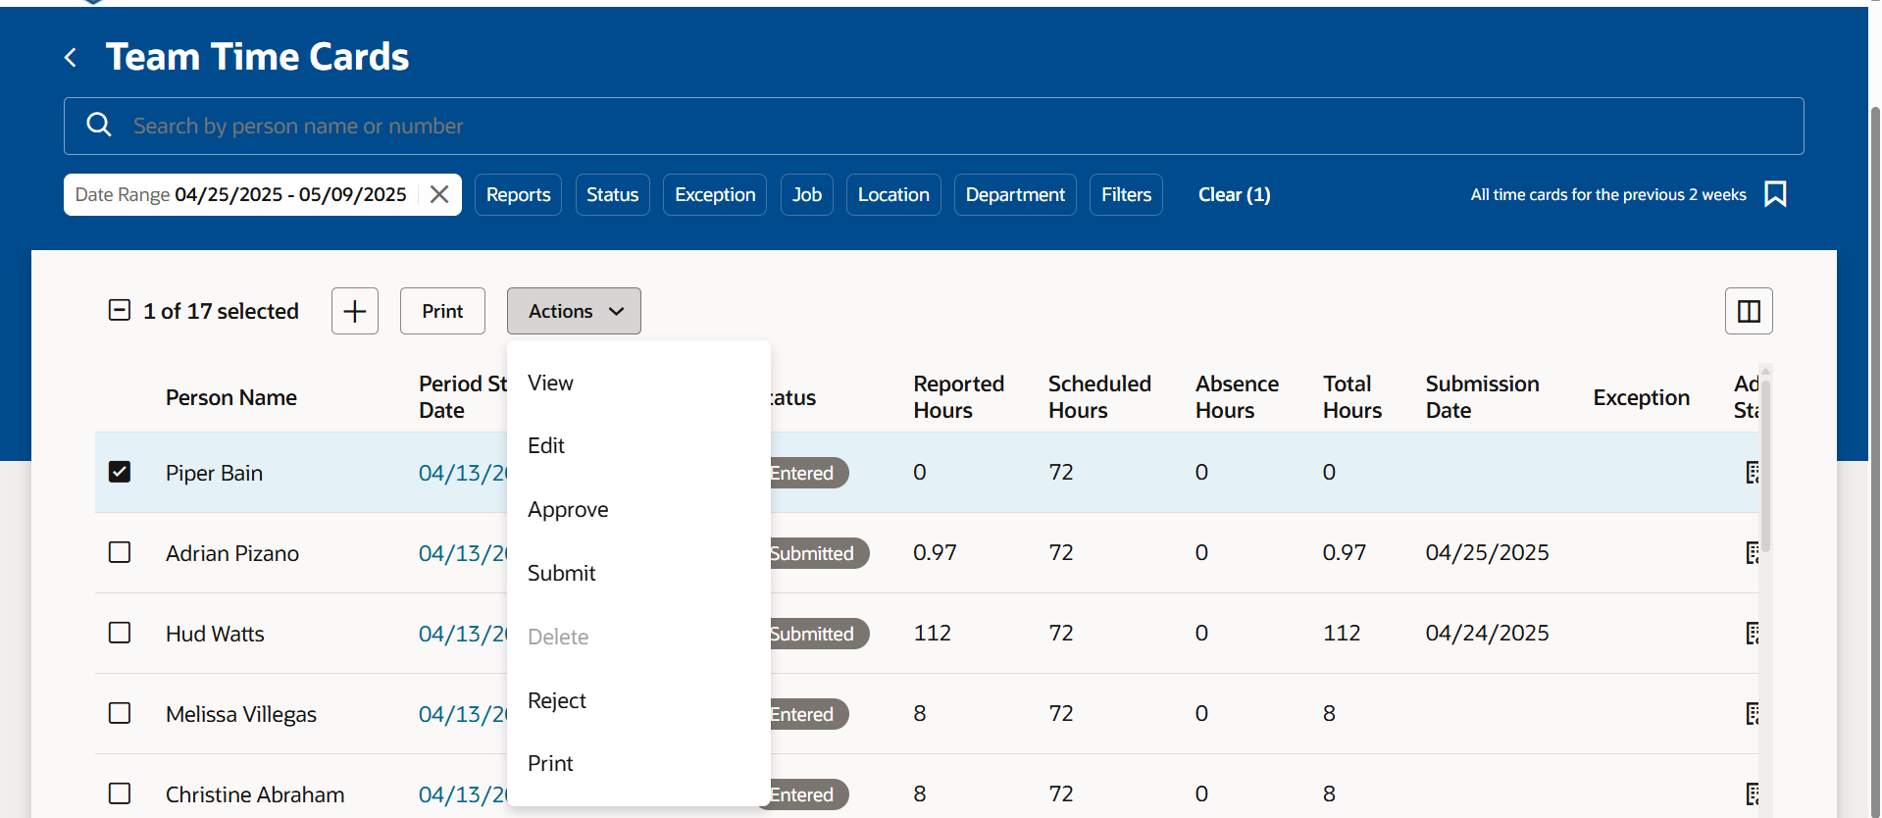Open Hud Watts's period start date link

tap(463, 634)
